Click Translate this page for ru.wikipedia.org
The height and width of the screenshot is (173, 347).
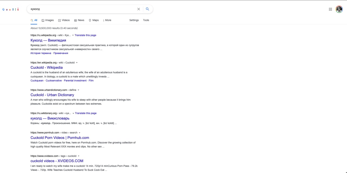(85, 35)
